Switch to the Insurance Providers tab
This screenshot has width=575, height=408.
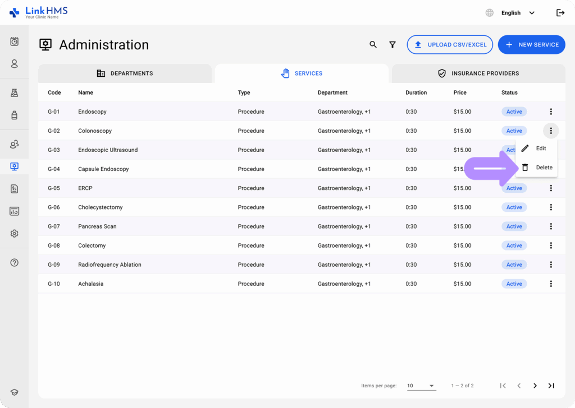tap(478, 73)
